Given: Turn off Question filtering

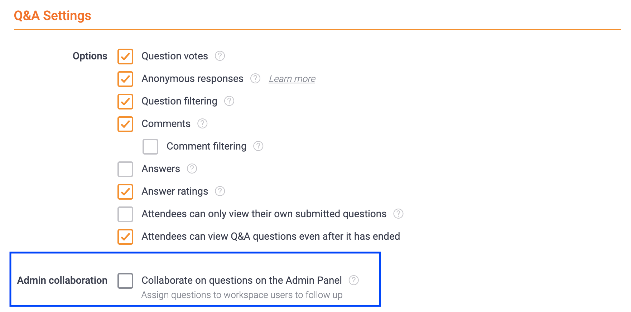Looking at the screenshot, I should (125, 101).
